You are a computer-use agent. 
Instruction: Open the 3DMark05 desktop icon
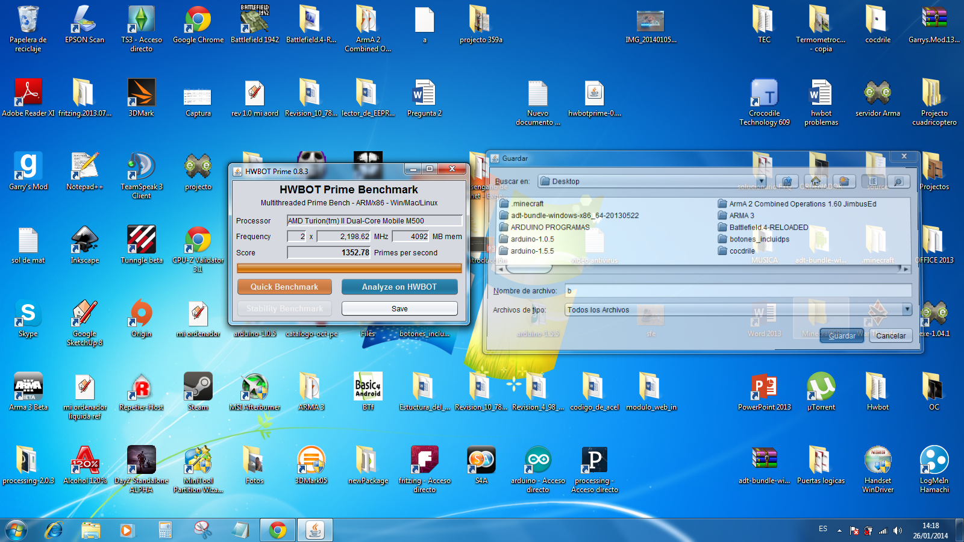[311, 466]
